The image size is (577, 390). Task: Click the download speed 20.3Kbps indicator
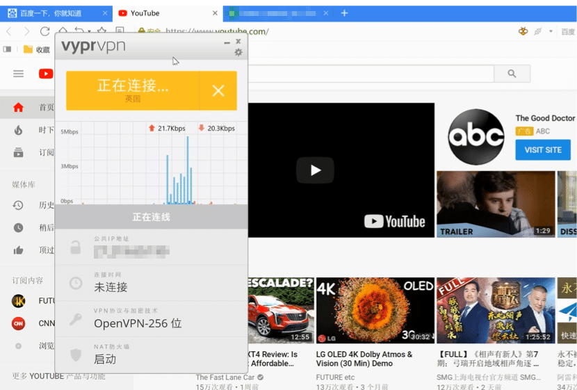coord(216,128)
